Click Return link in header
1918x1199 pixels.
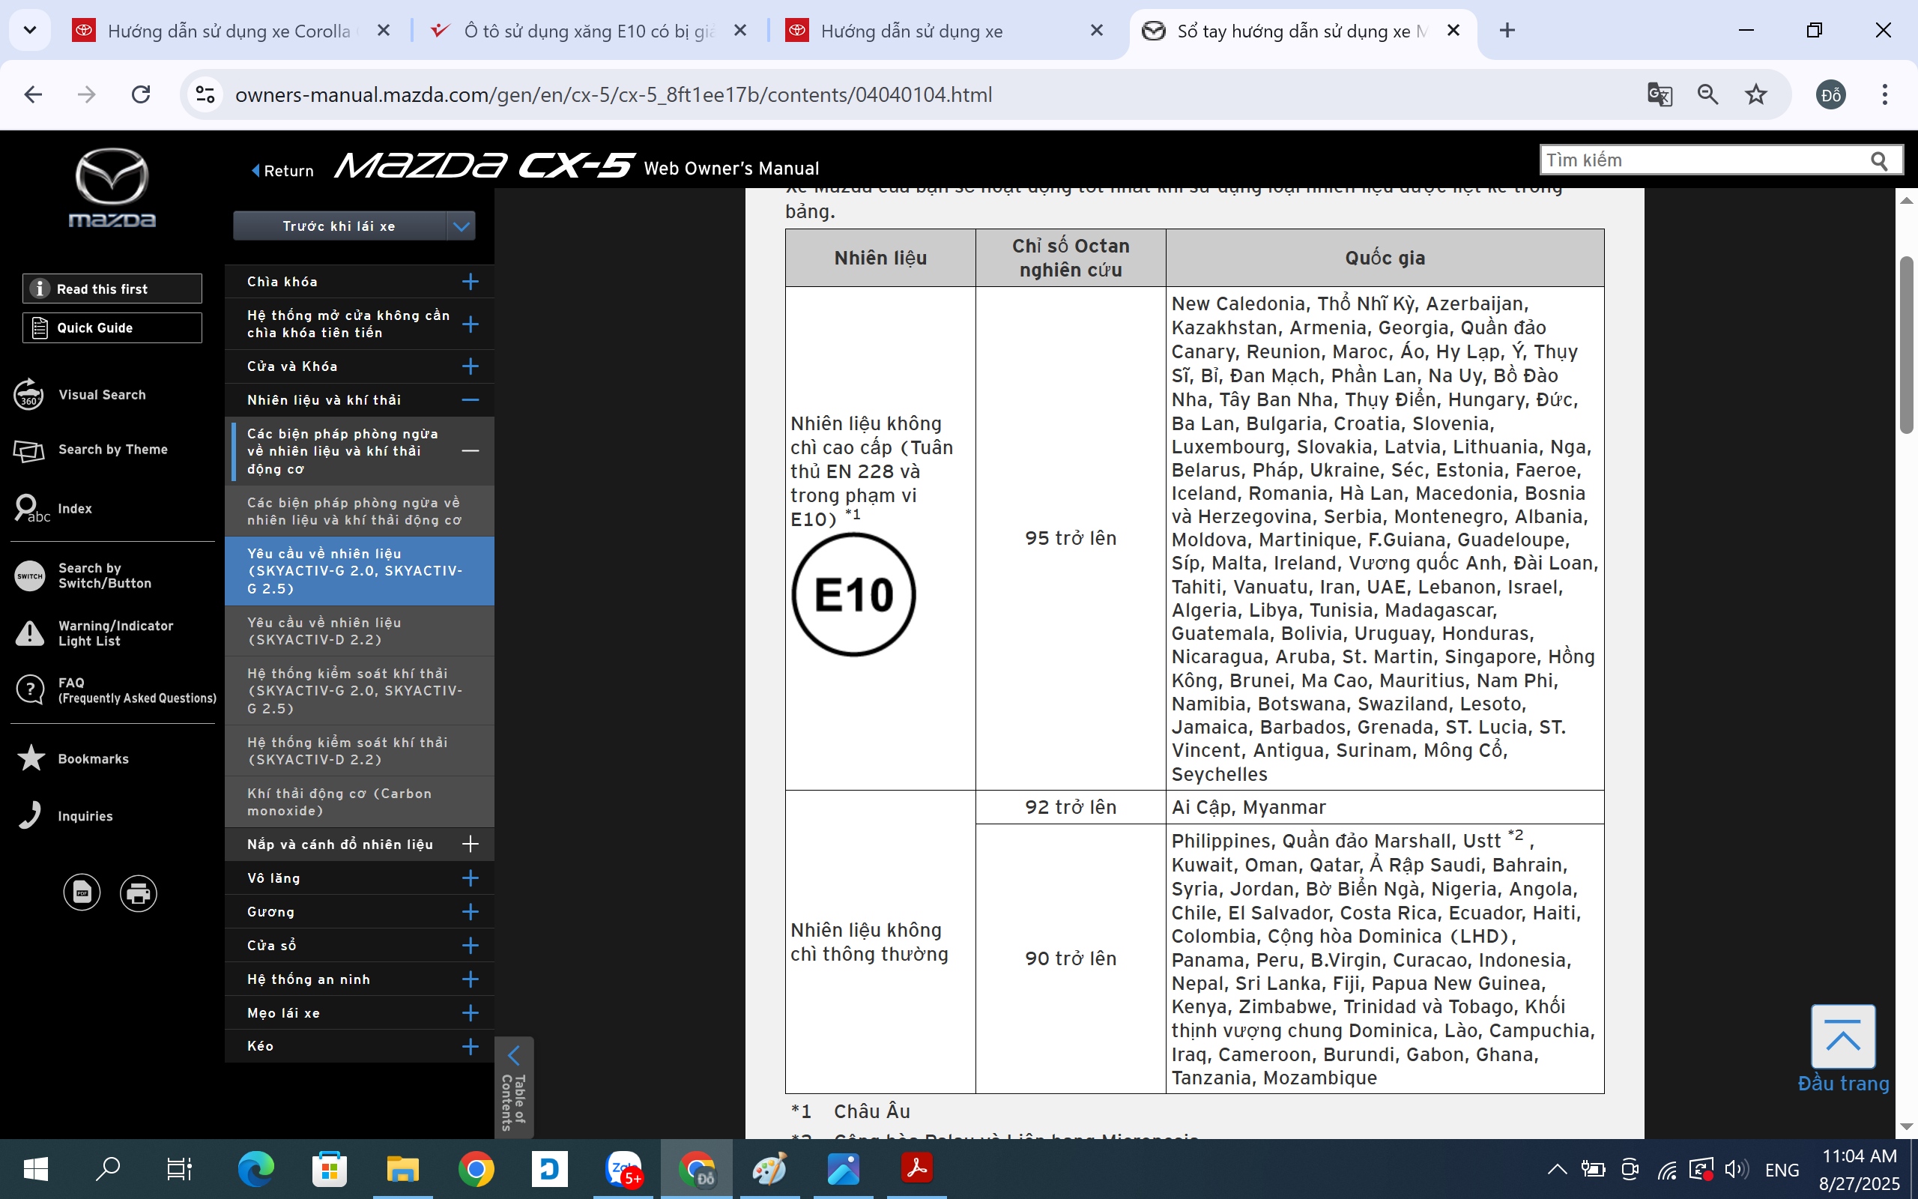tap(282, 171)
